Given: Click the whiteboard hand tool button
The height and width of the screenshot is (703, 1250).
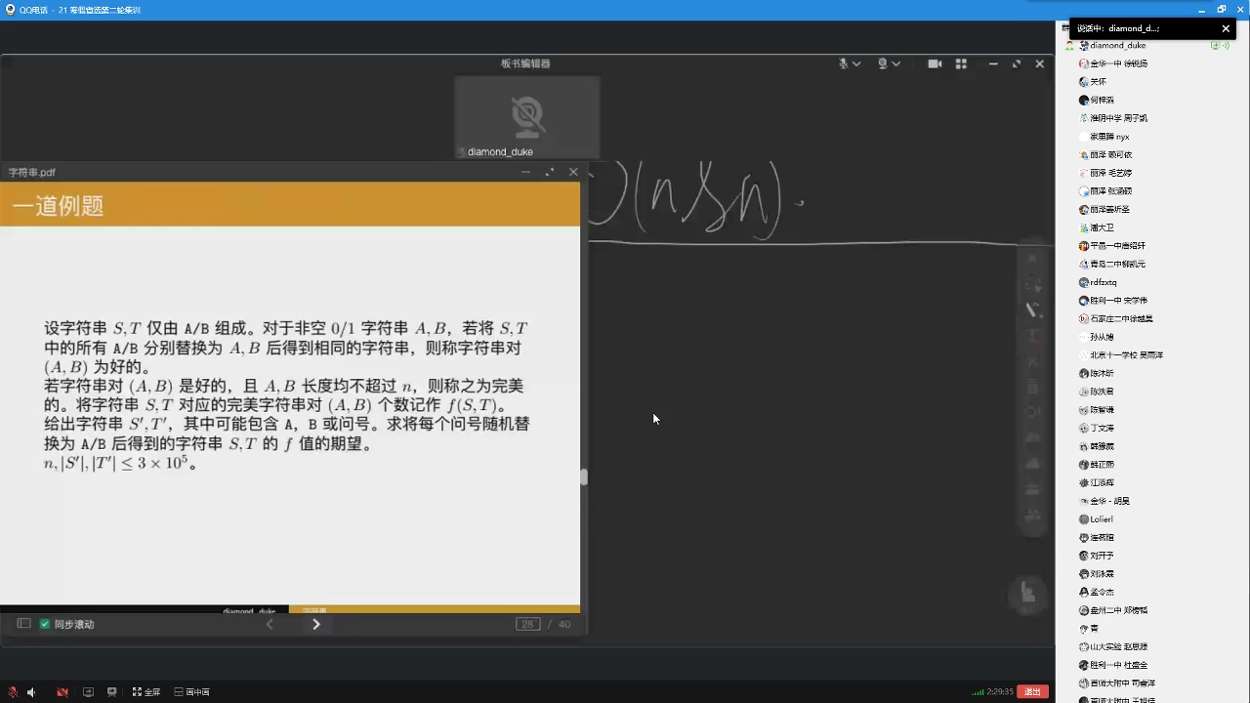Looking at the screenshot, I should click(1027, 593).
